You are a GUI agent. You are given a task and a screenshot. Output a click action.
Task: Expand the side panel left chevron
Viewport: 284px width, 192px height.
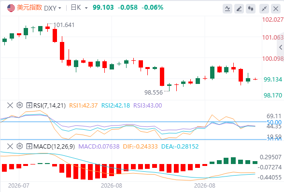[x=281, y=47]
